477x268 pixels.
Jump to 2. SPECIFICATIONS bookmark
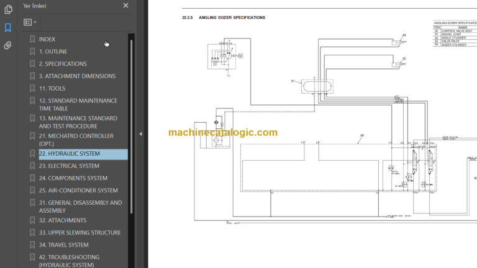63,64
